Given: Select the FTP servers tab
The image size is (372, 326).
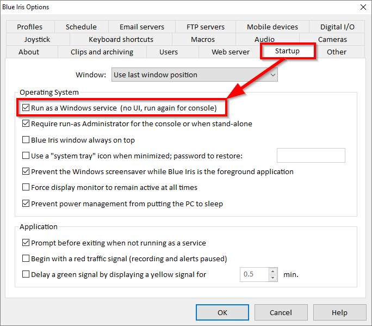Looking at the screenshot, I should [205, 27].
